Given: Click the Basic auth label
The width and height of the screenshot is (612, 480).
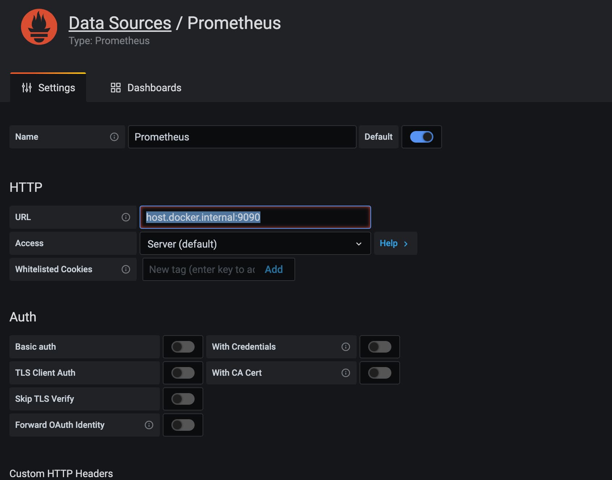Looking at the screenshot, I should pos(35,347).
